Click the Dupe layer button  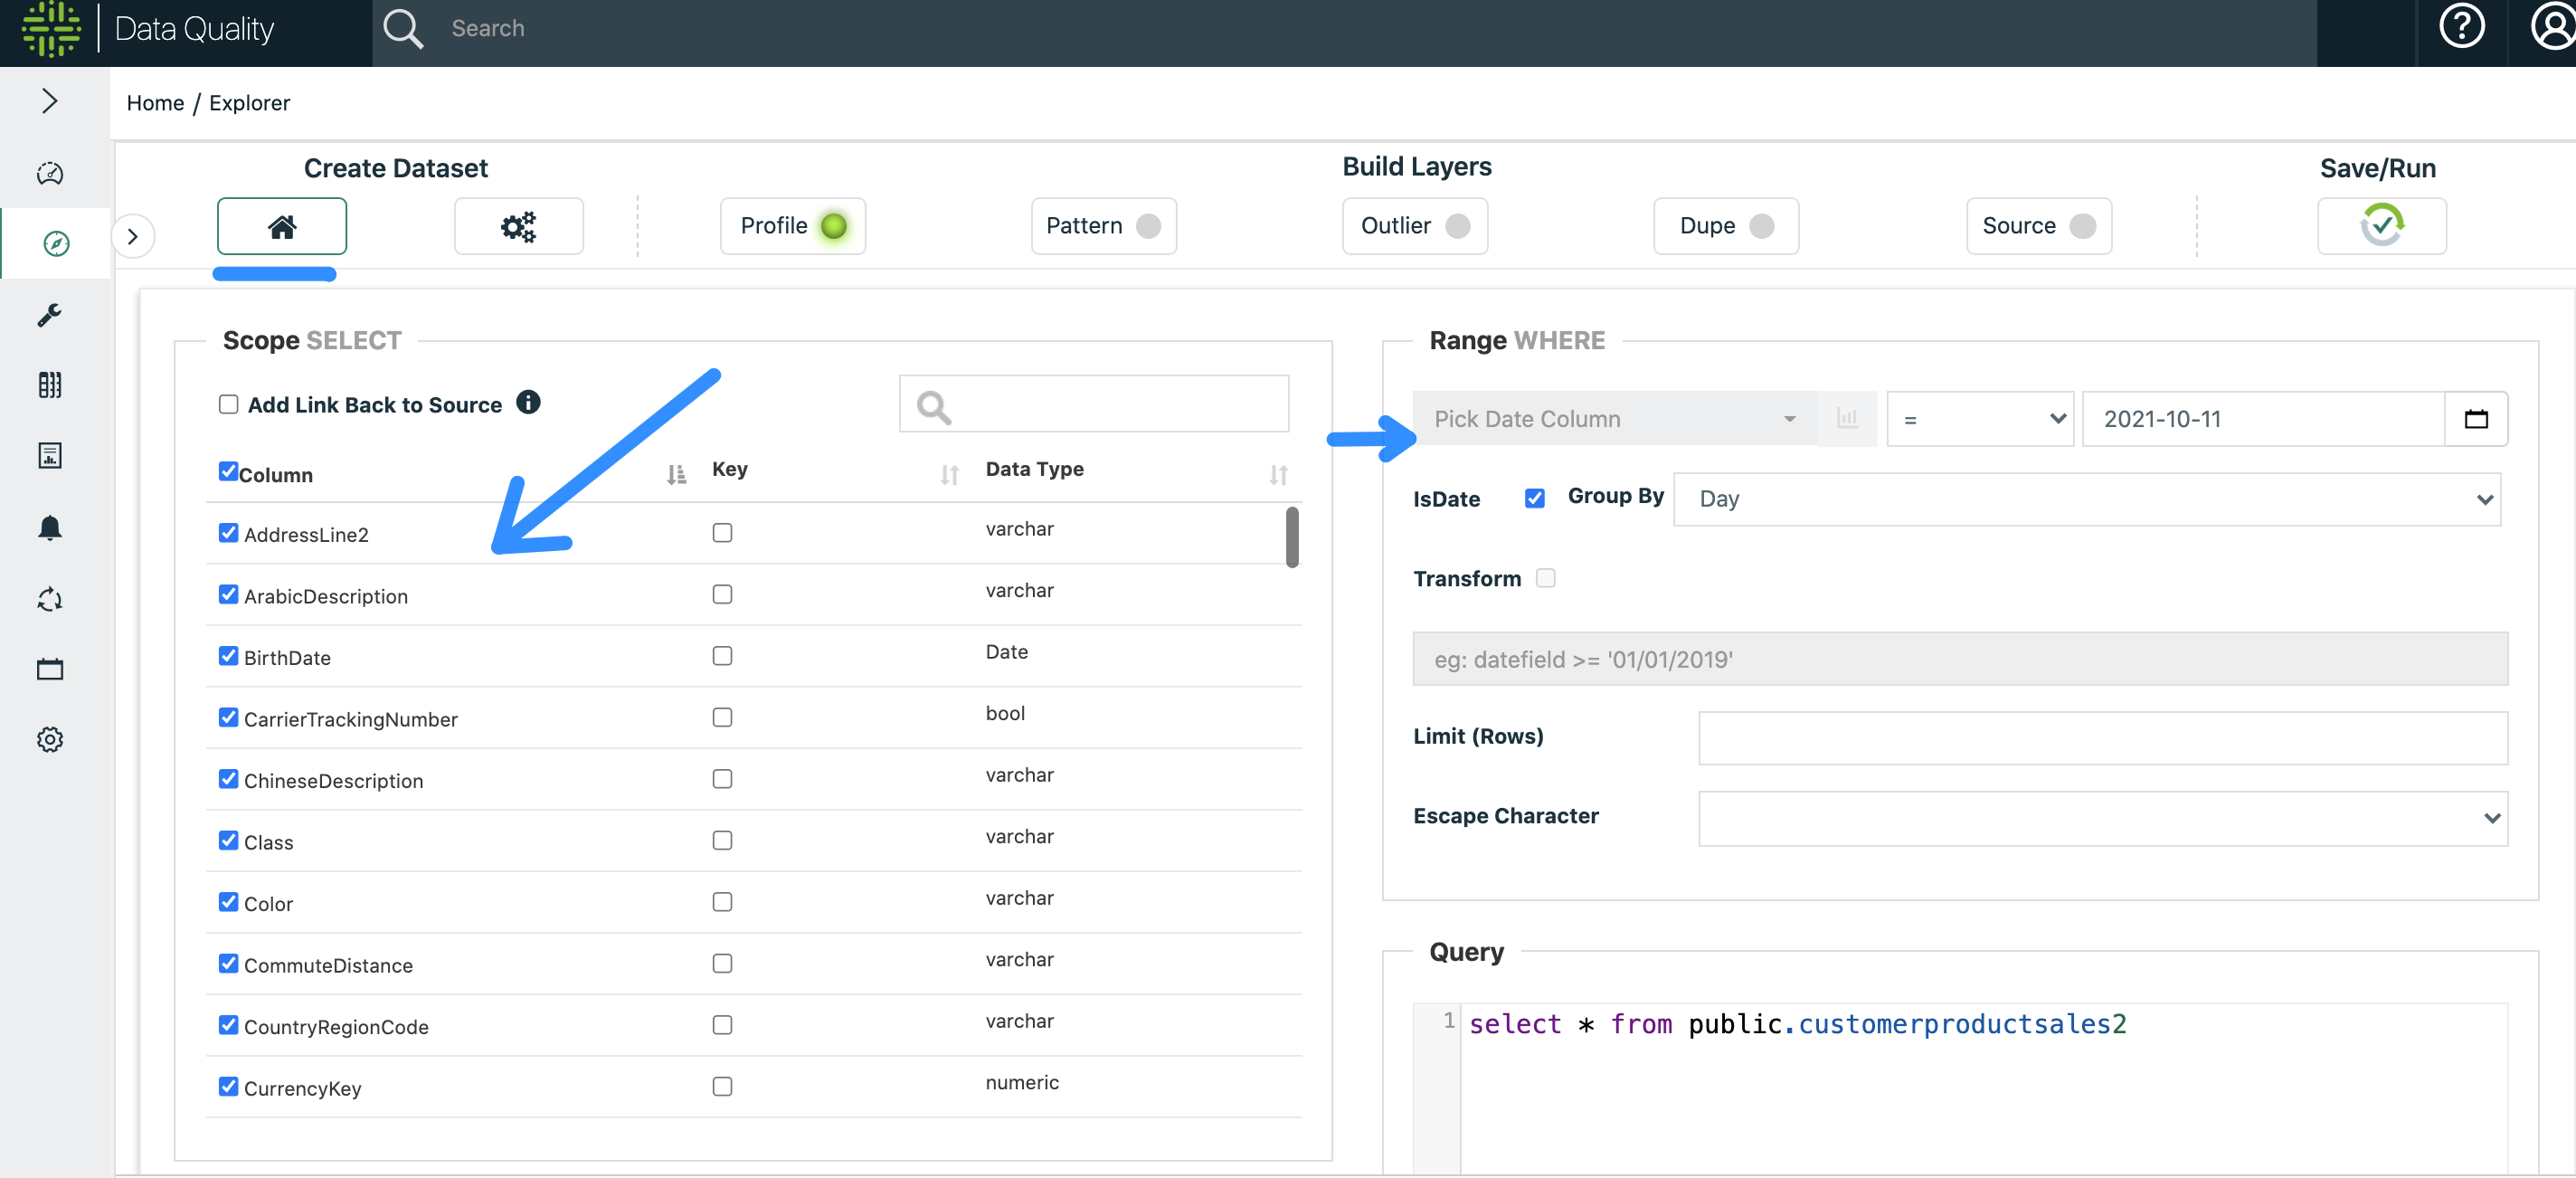[x=1725, y=226]
